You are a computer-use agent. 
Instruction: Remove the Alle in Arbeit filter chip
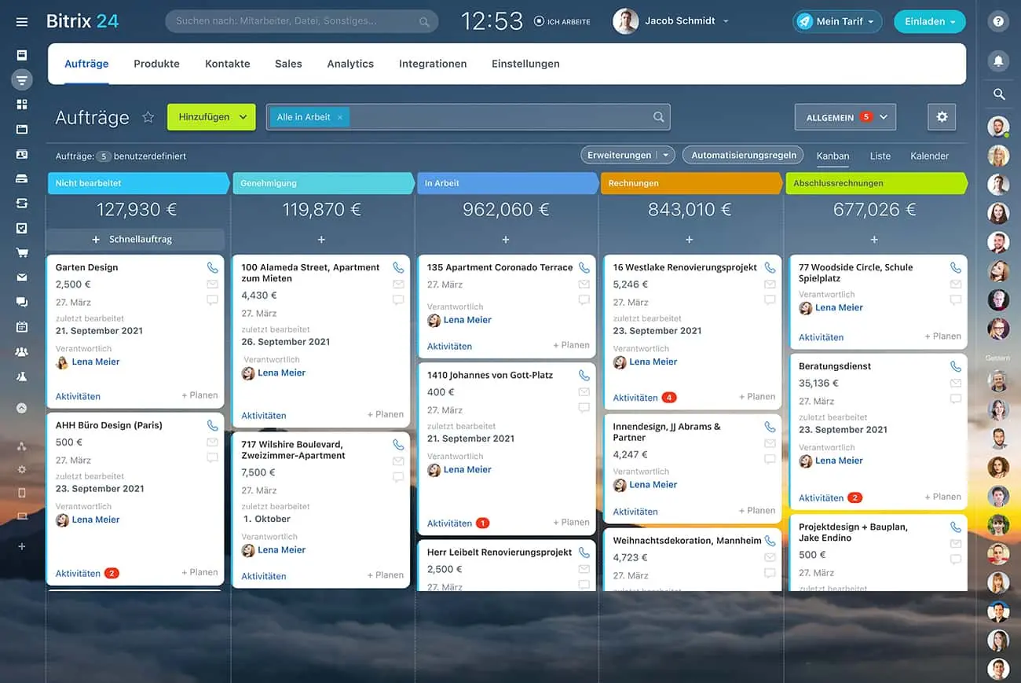[x=339, y=116]
